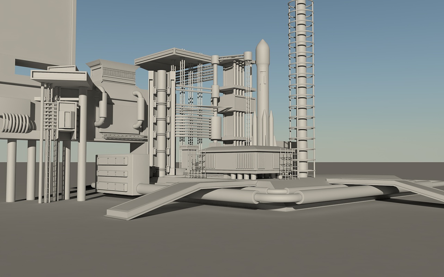
Task: Click the U-shaped pipe bend under the platform
Action: 277,197
